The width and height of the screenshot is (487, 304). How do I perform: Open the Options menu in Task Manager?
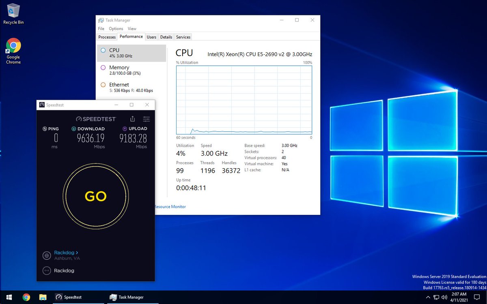(x=116, y=29)
